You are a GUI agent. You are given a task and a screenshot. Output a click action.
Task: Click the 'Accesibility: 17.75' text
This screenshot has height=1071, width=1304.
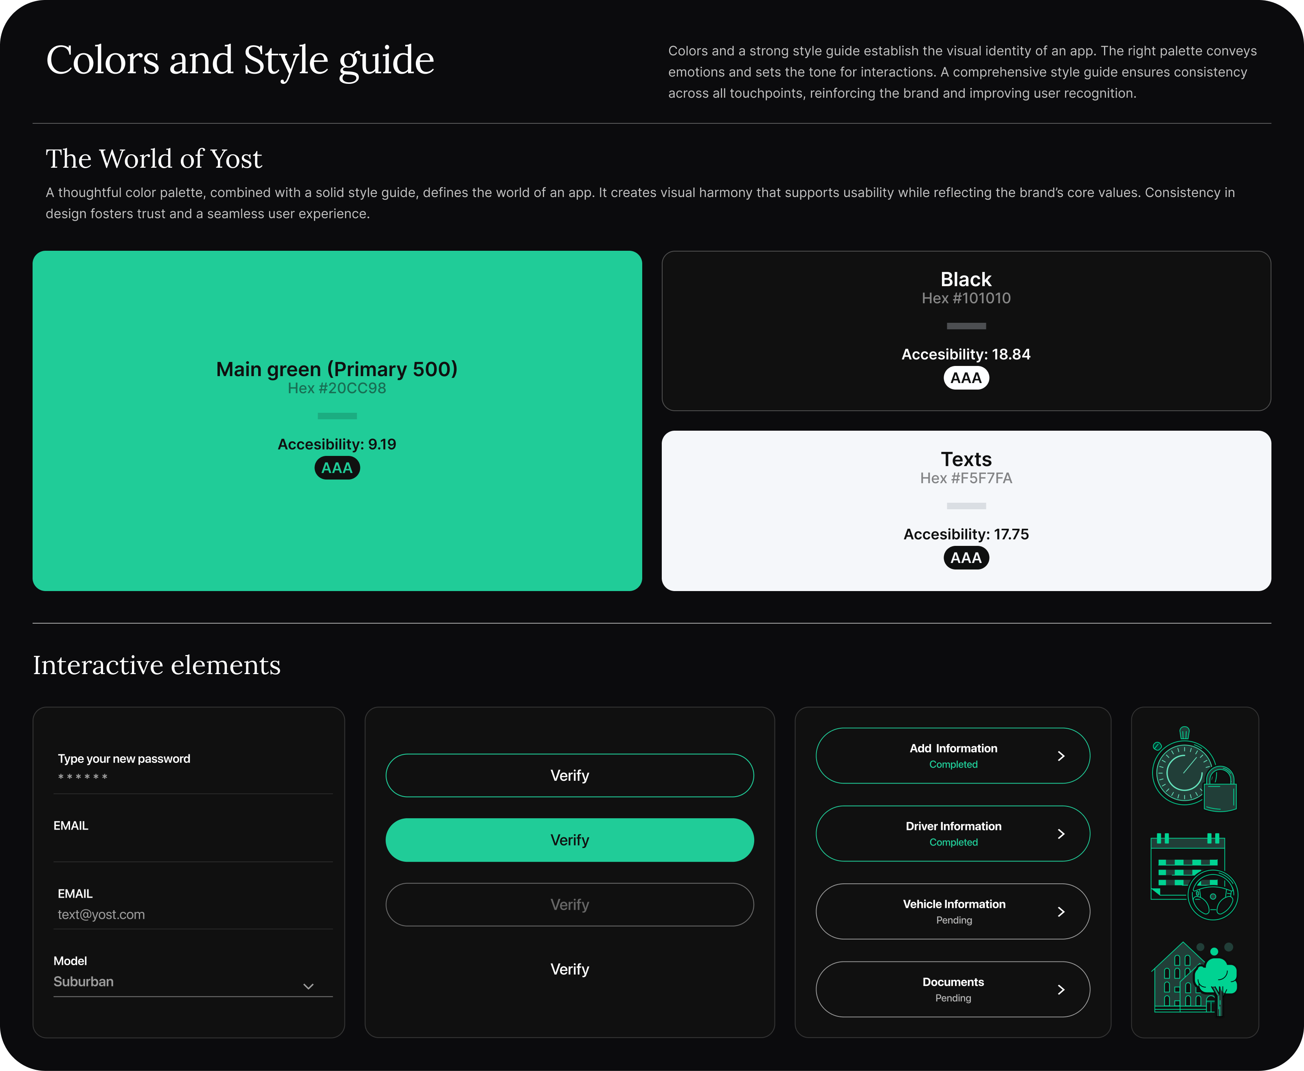pos(966,534)
